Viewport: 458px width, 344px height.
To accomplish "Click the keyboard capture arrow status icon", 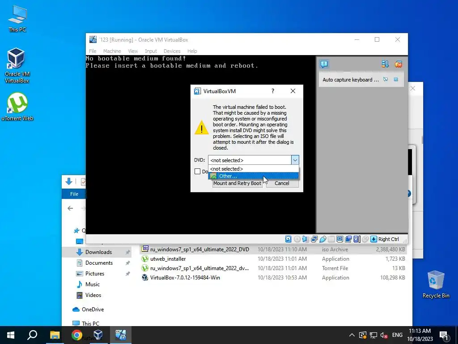I will (373, 239).
